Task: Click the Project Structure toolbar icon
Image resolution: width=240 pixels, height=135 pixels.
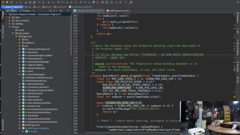Action: point(107,2)
